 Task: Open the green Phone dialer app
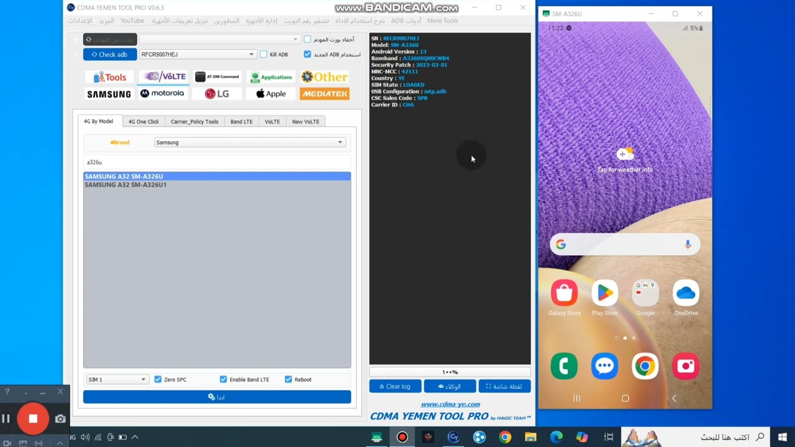[x=564, y=366]
